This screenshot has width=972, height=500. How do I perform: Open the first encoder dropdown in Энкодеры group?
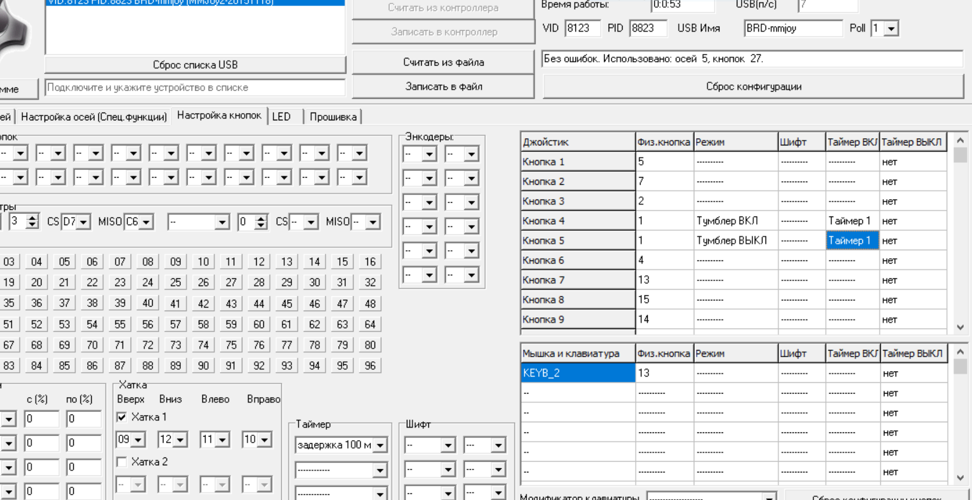pyautogui.click(x=429, y=154)
